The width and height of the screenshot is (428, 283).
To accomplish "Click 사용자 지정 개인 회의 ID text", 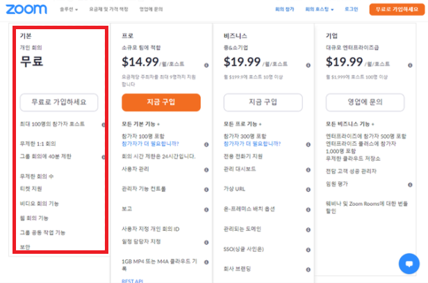I will pyautogui.click(x=151, y=229).
